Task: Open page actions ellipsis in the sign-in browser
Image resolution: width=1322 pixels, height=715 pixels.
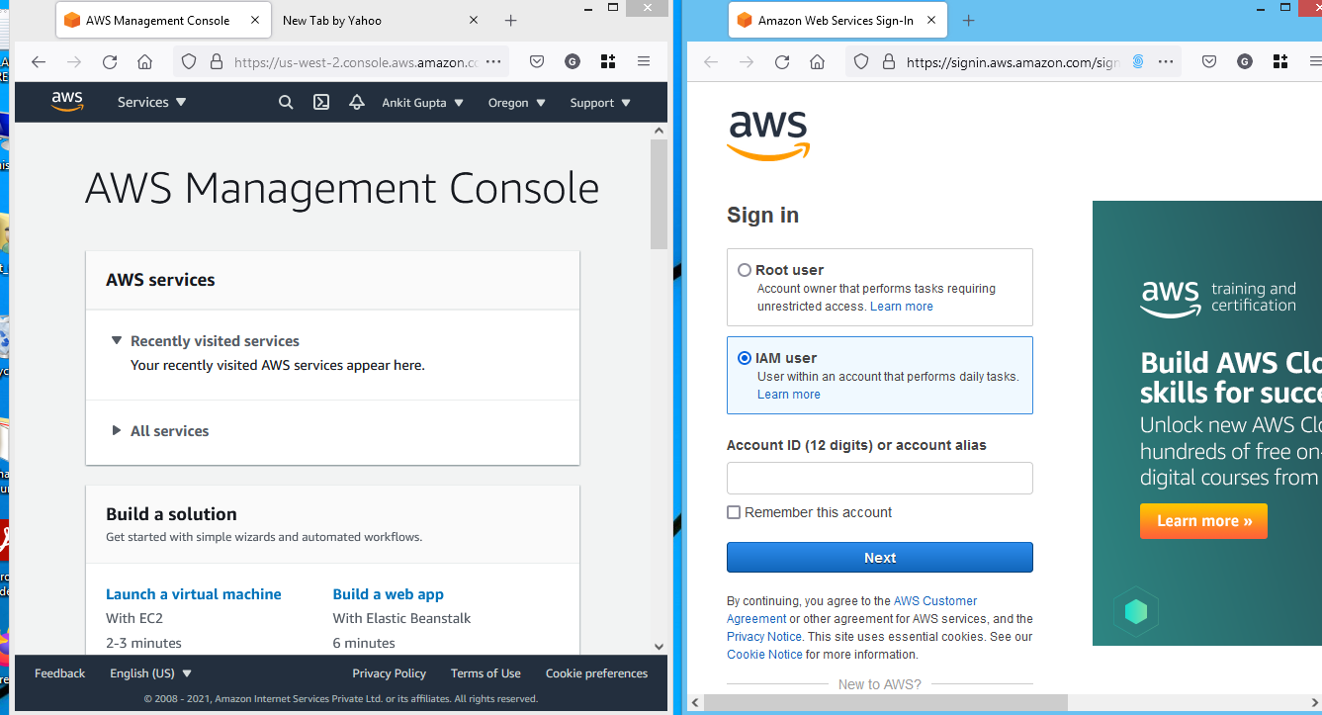Action: 1166,61
